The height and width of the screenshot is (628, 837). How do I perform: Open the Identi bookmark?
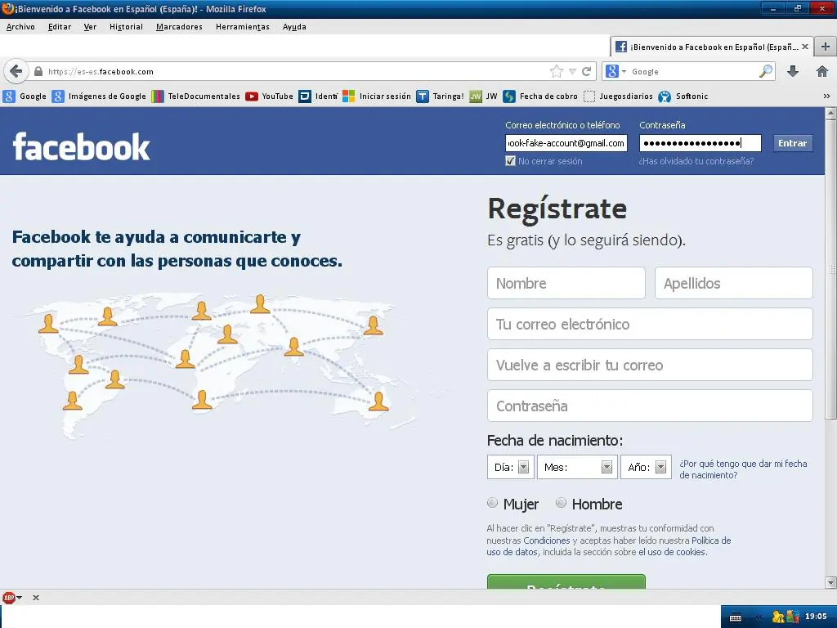(318, 96)
